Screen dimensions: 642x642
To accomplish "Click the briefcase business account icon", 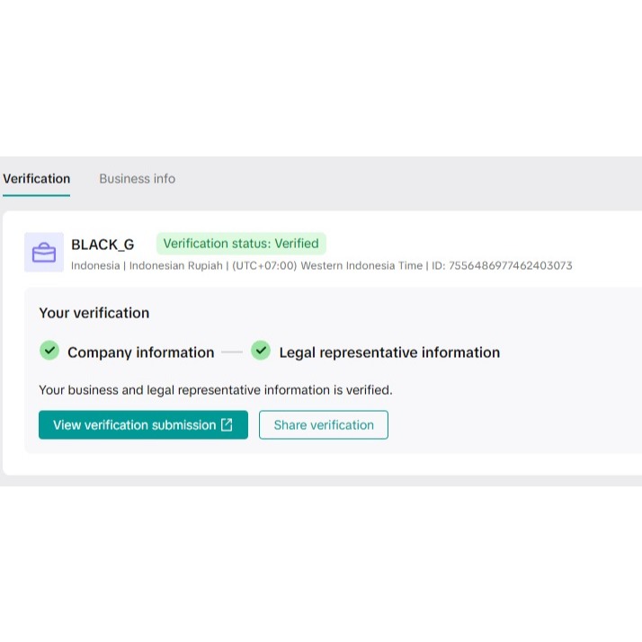I will click(44, 253).
